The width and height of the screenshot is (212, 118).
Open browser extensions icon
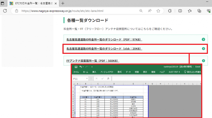[x=170, y=11]
